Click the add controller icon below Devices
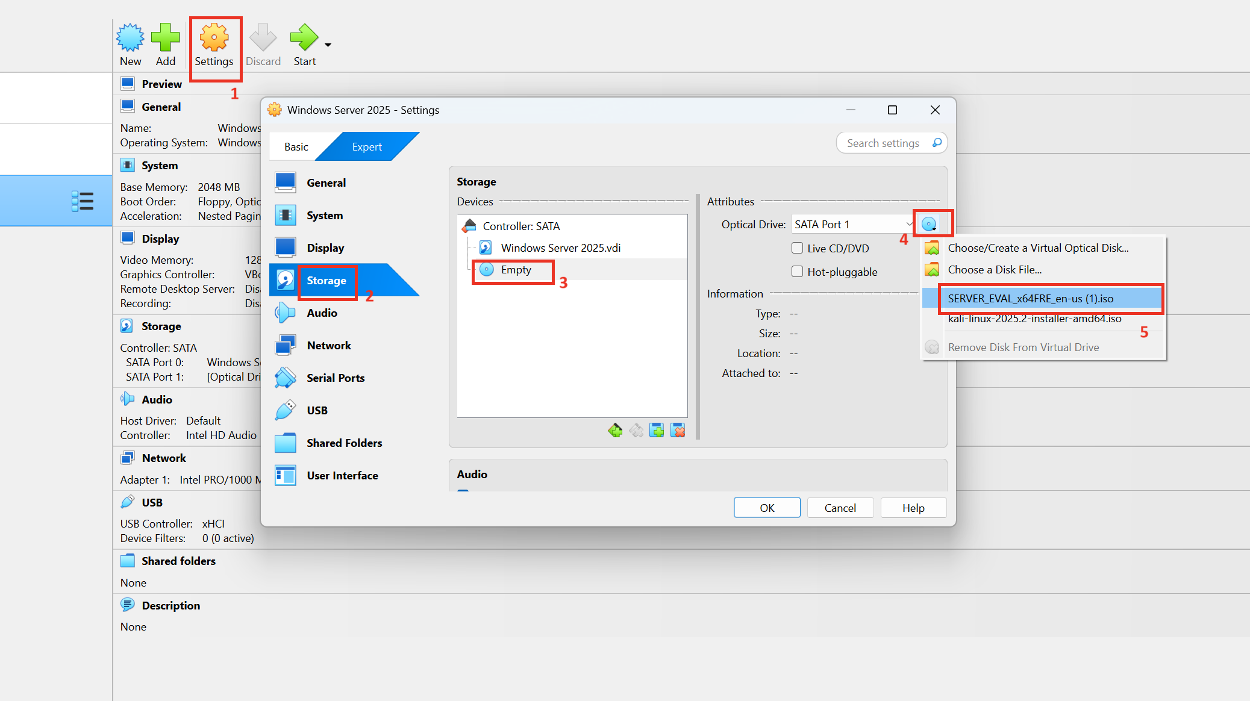The width and height of the screenshot is (1250, 701). coord(615,430)
